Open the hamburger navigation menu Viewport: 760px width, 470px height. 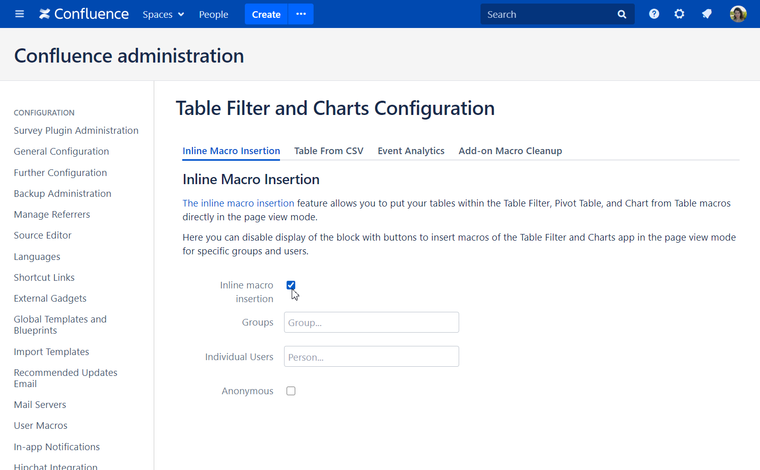19,14
